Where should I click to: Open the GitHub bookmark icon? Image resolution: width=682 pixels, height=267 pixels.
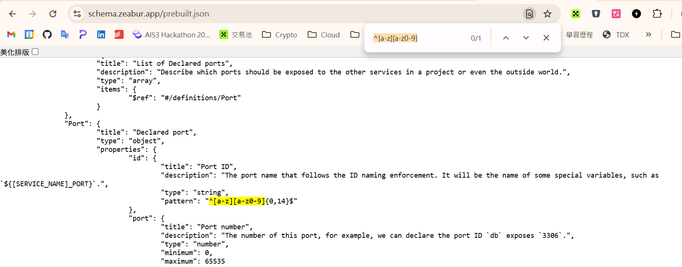click(x=47, y=35)
